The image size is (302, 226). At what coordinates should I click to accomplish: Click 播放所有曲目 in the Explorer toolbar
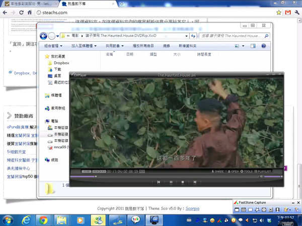click(x=143, y=46)
